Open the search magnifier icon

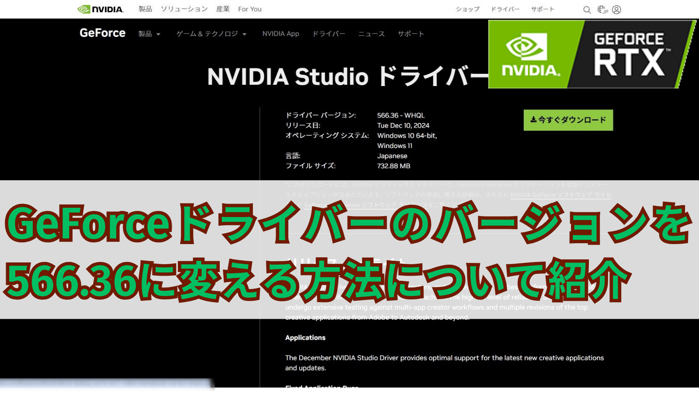[x=587, y=10]
